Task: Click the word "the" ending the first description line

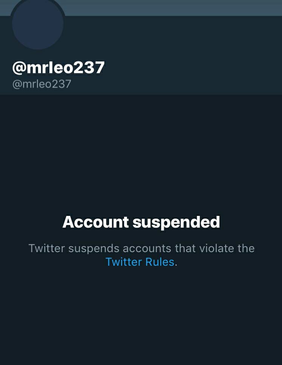Action: click(246, 248)
